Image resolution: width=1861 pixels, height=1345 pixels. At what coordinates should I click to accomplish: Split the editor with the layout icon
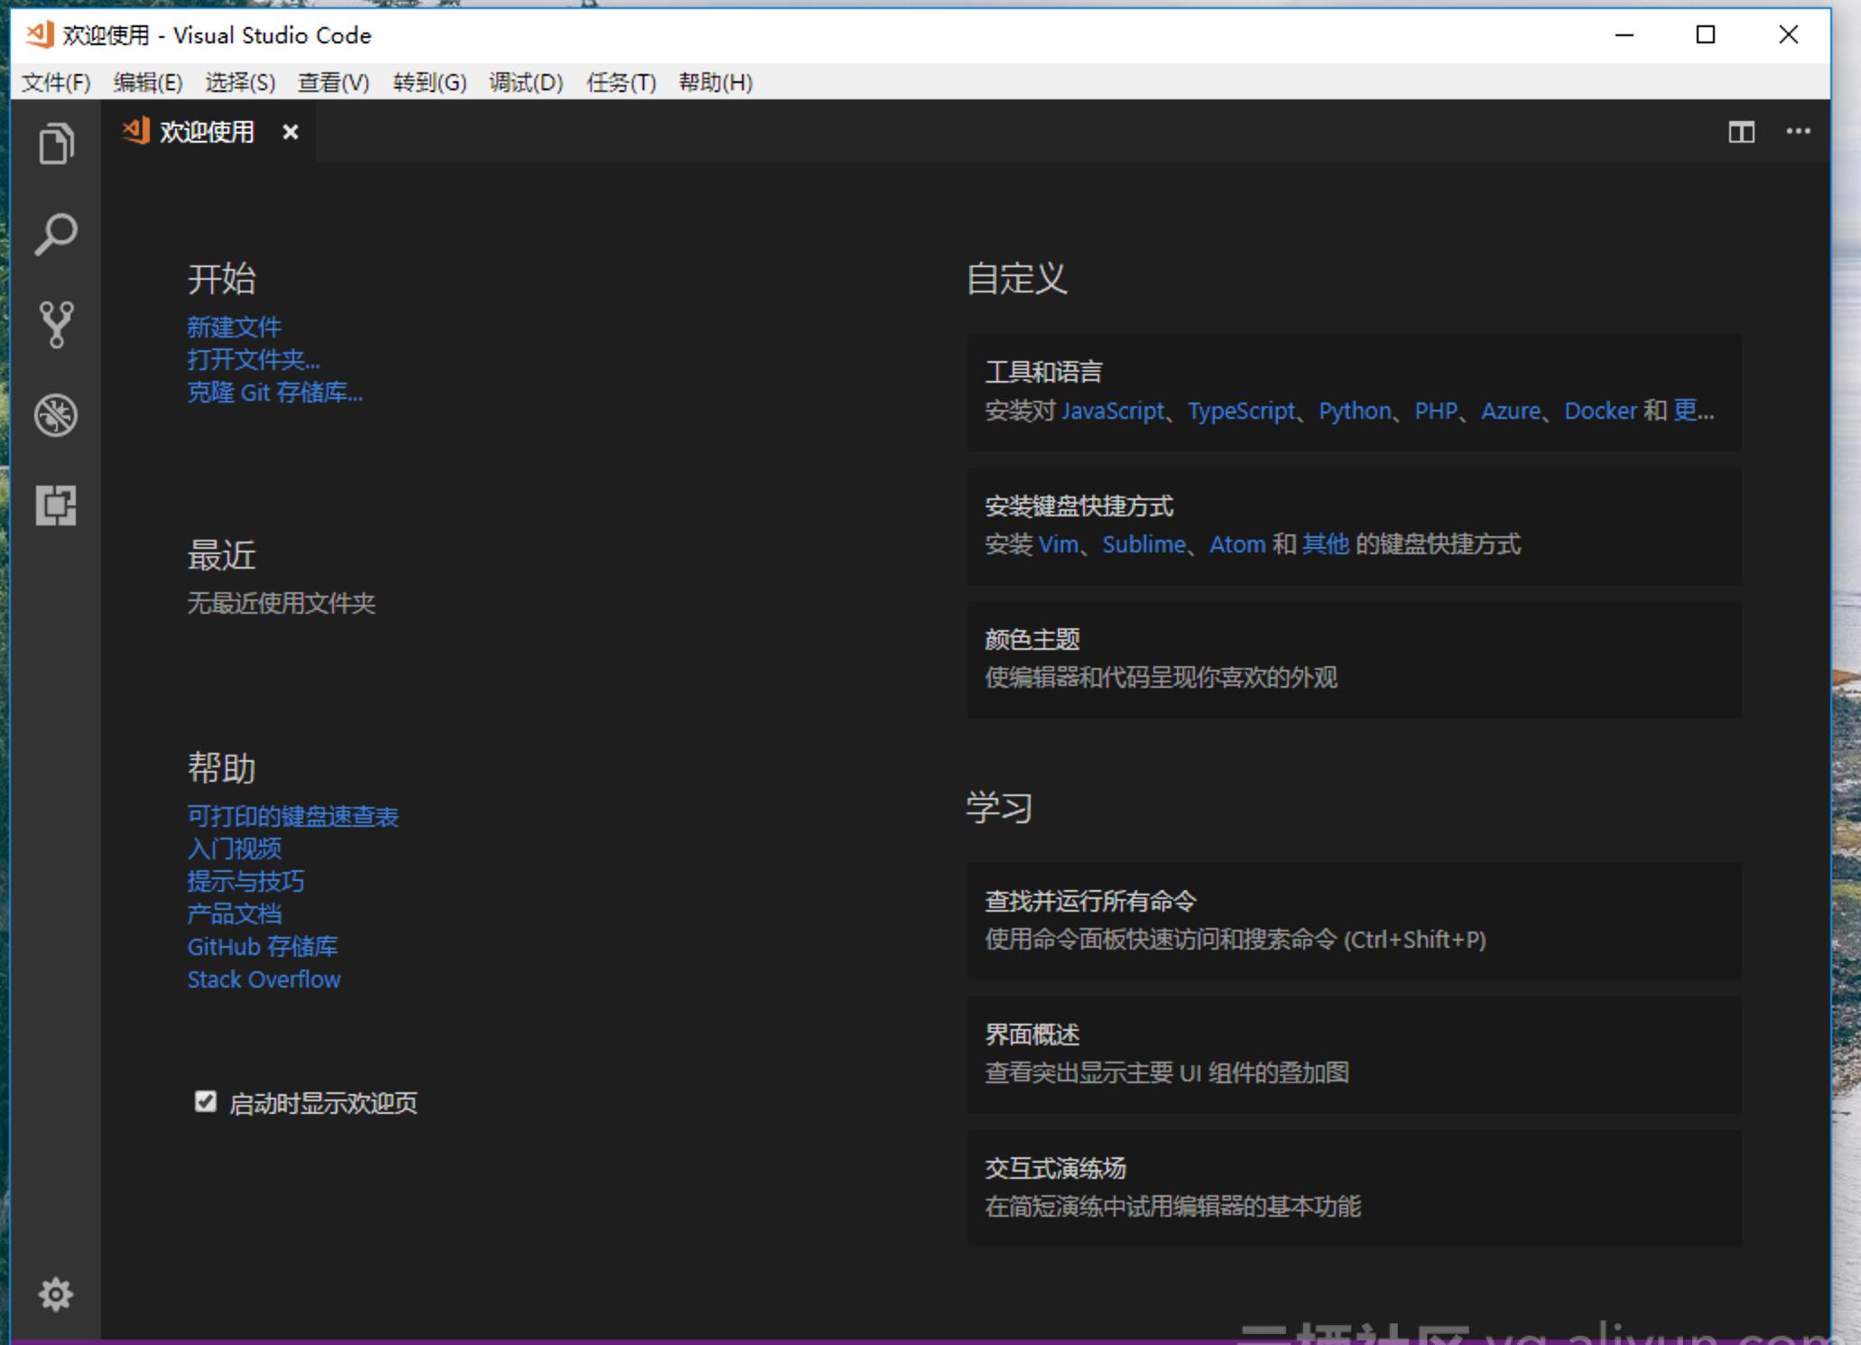(1741, 133)
